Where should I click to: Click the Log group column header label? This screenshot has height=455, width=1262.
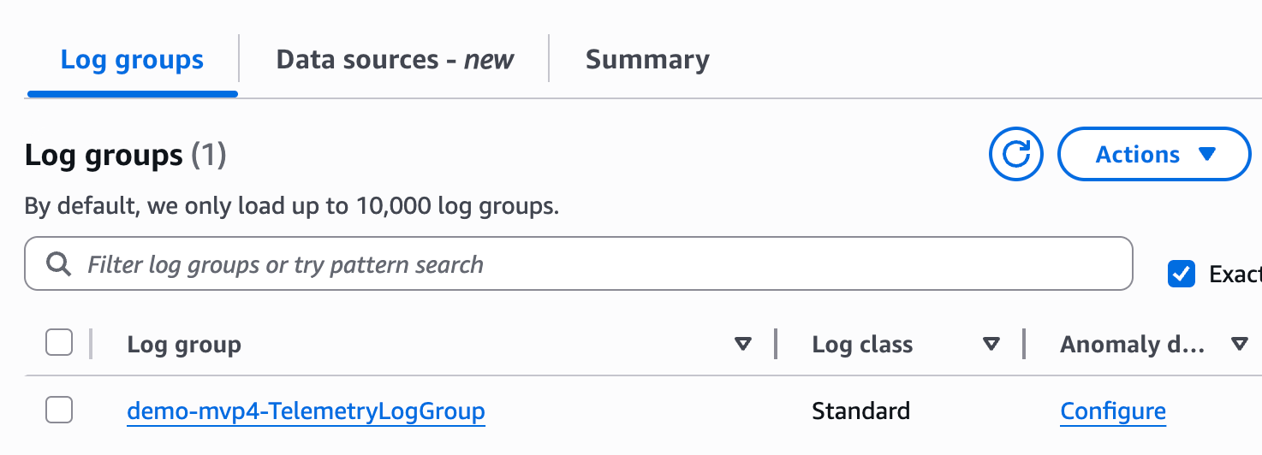point(184,345)
